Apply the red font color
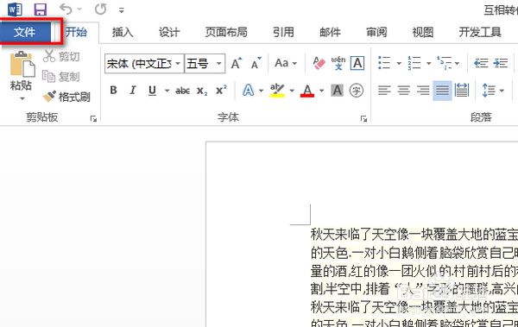The image size is (518, 327). 307,91
